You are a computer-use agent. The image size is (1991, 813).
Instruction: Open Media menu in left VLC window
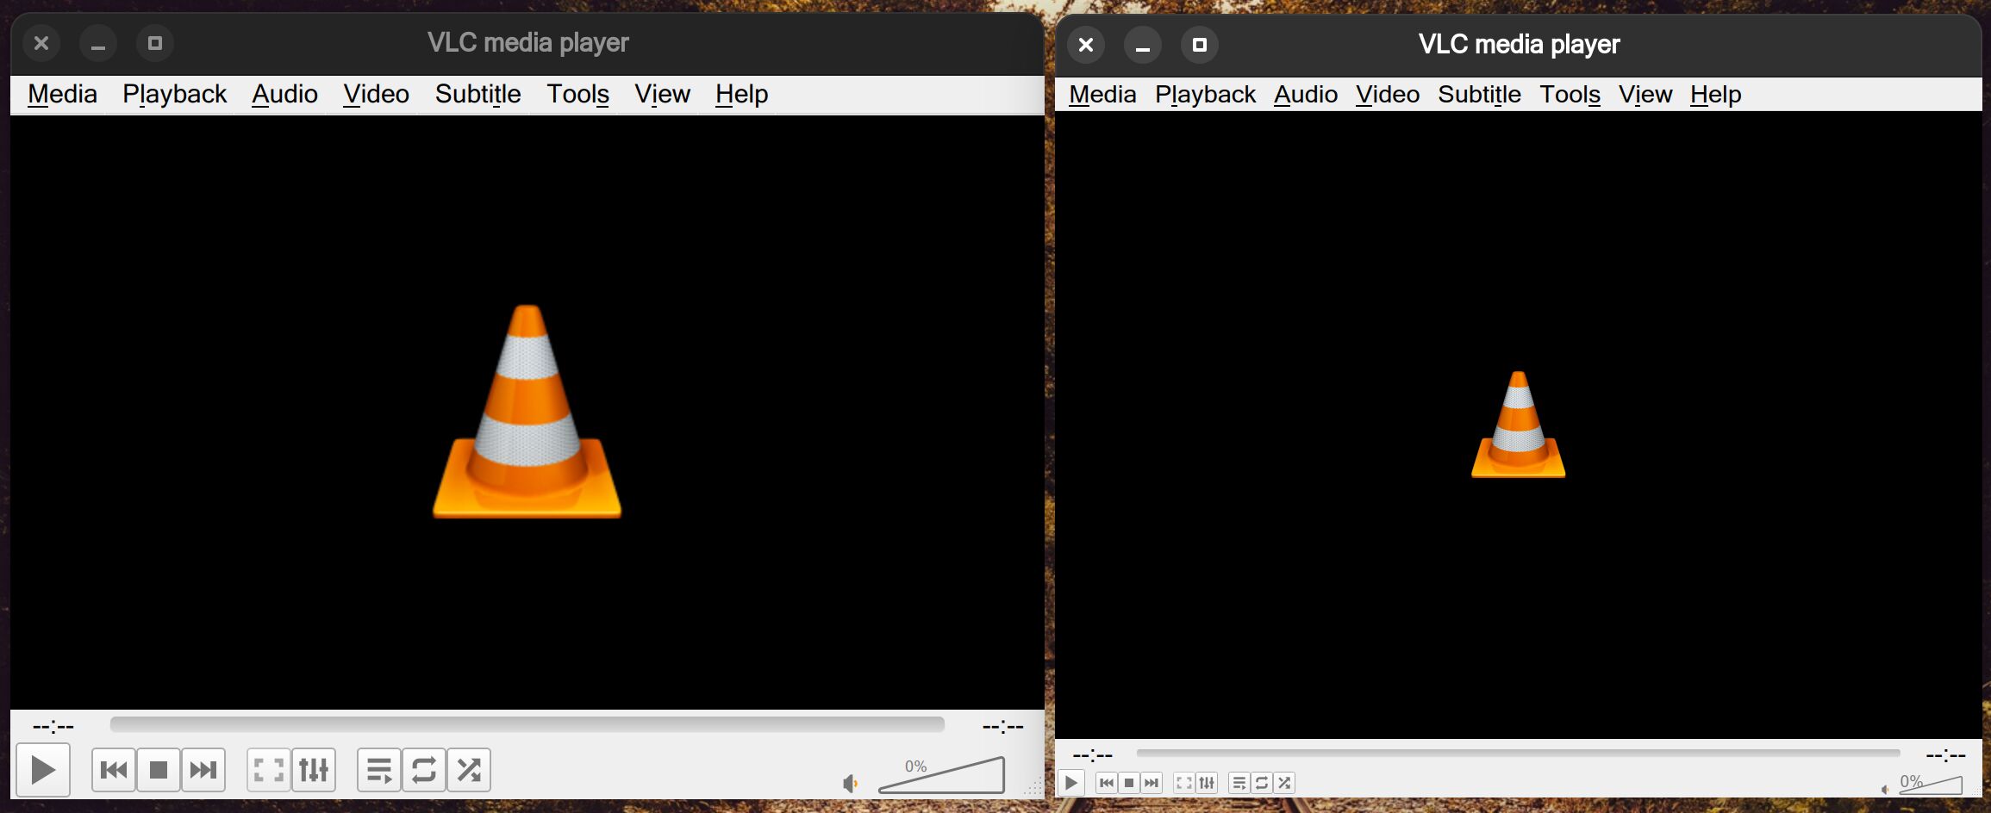click(x=62, y=94)
